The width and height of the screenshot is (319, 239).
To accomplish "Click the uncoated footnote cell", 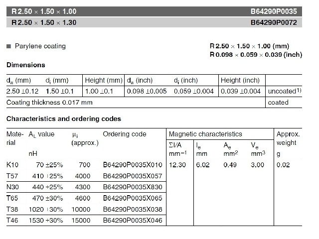I will click(x=285, y=92).
